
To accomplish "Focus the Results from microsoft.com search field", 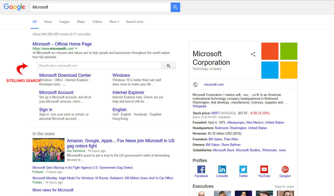I will [99, 66].
